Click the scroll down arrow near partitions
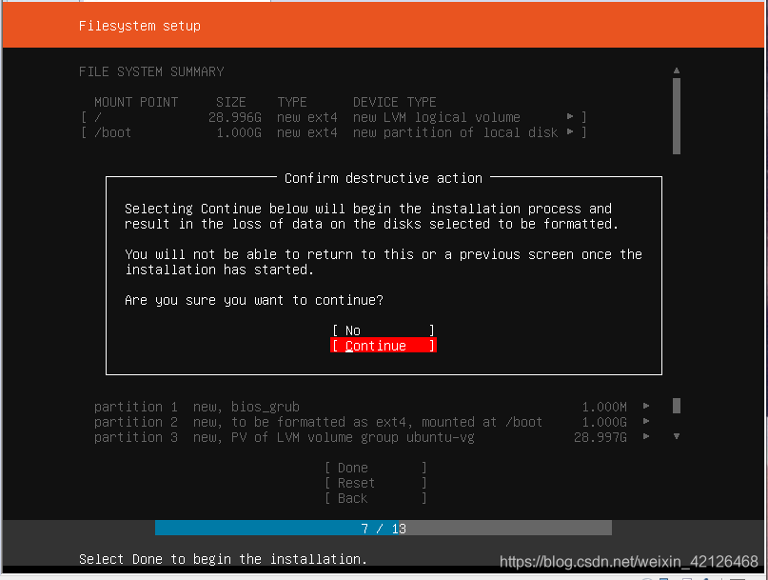 (677, 436)
